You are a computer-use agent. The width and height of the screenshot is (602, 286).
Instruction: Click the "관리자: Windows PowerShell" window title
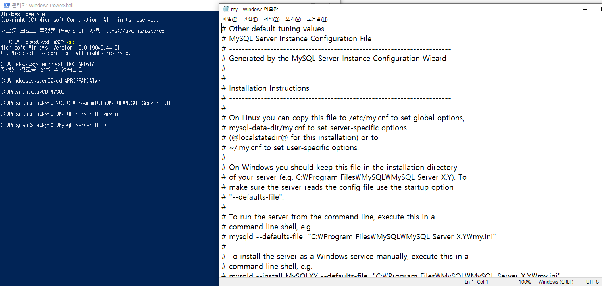pos(43,6)
